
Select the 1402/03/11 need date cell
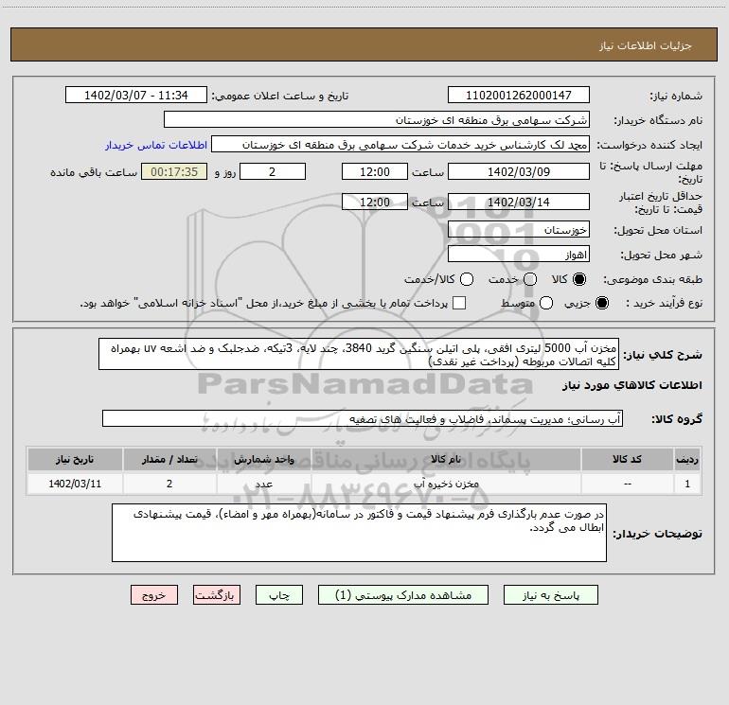(x=75, y=484)
